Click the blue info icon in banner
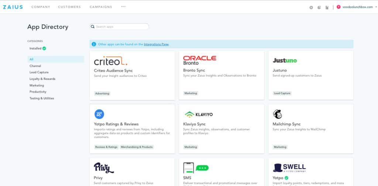This screenshot has width=378, height=186. point(94,44)
